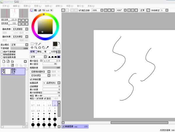Select the move tool
This screenshot has height=132, width=175.
[32, 47]
